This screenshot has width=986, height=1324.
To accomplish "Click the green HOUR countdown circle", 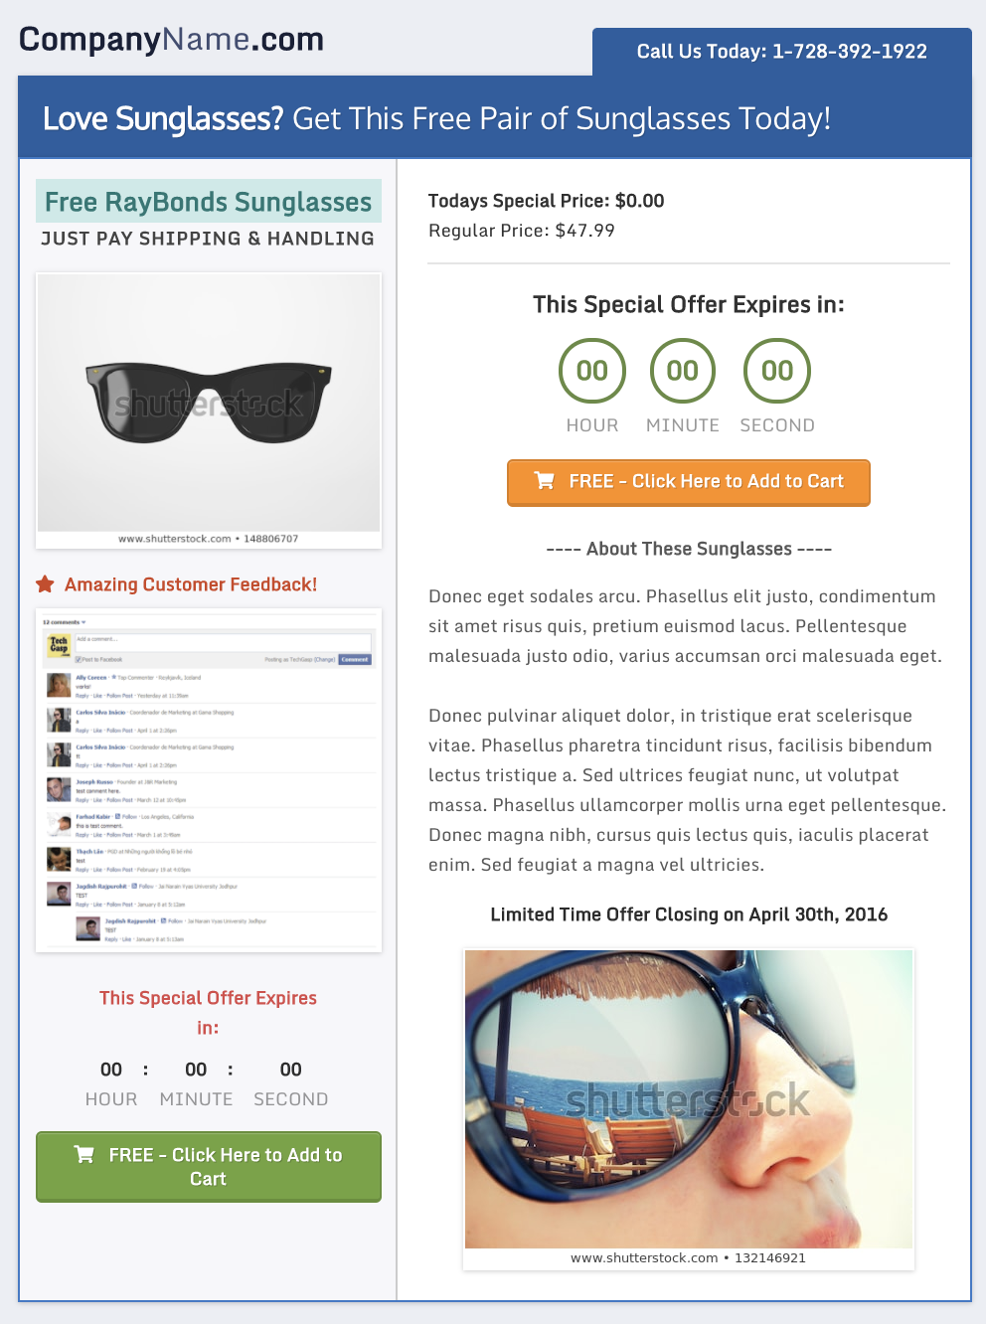I will 592,371.
